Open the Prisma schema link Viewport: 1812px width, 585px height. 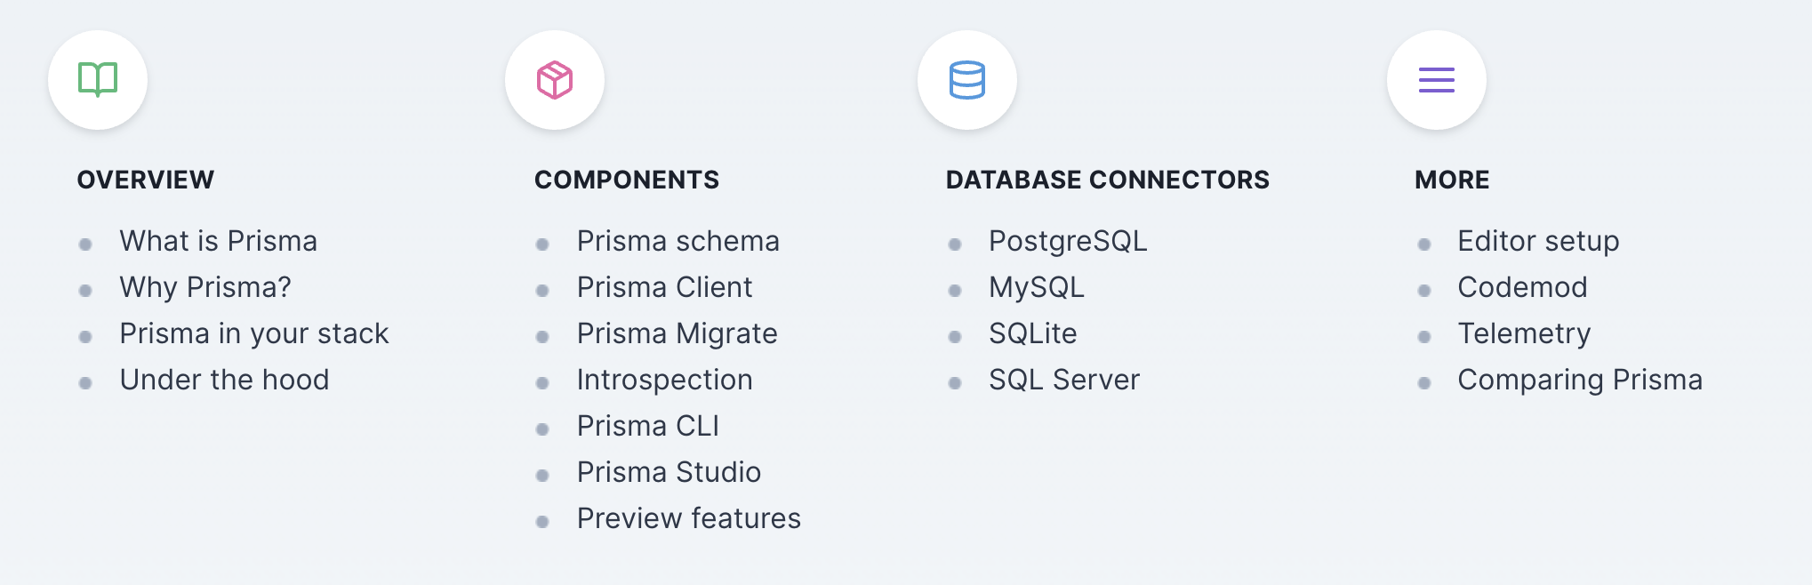tap(678, 241)
